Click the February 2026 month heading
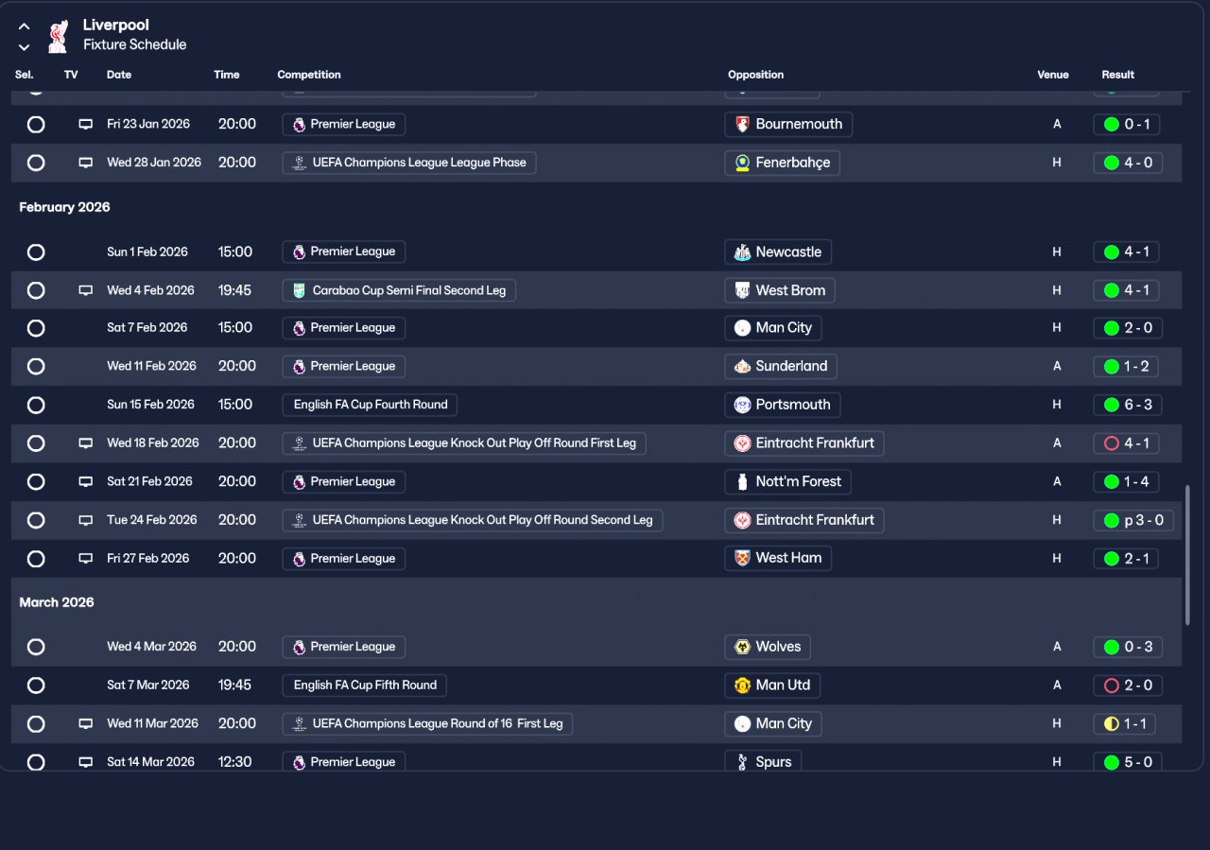This screenshot has width=1210, height=850. coord(64,207)
